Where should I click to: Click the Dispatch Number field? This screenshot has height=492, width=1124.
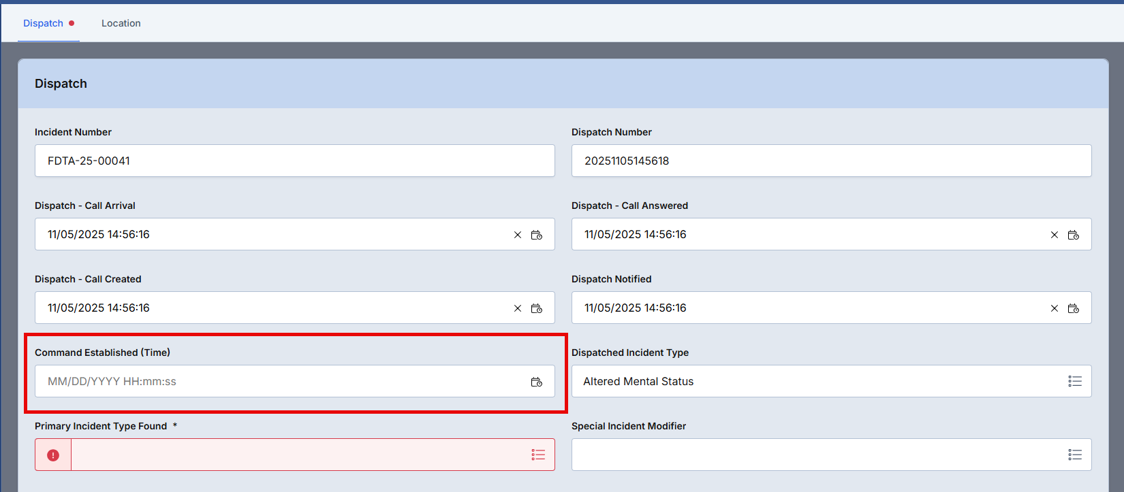(x=831, y=161)
